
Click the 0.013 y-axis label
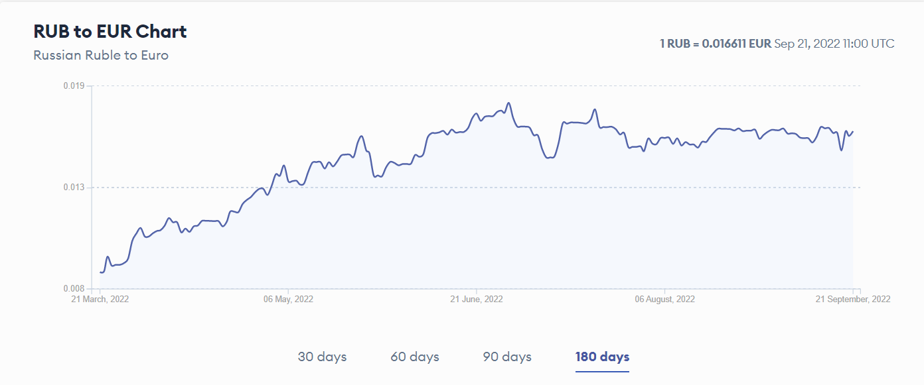coord(73,188)
